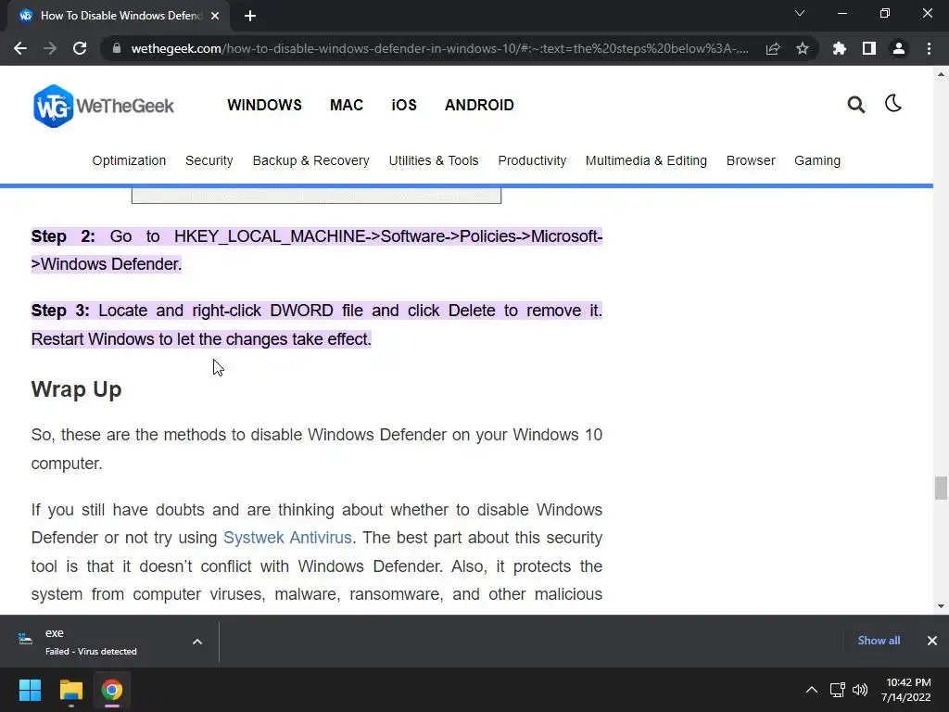Open the tab search chevron
949x712 pixels.
[x=800, y=13]
